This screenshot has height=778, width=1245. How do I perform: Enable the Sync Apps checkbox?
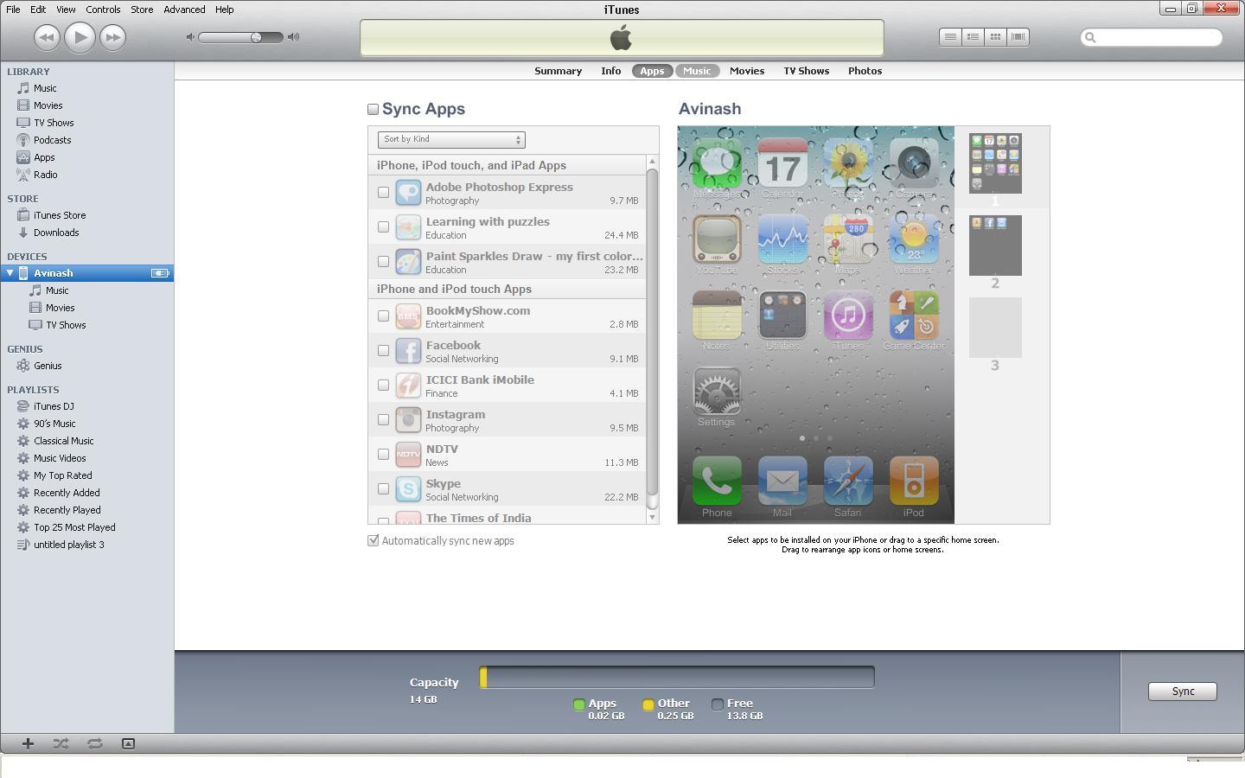click(373, 109)
